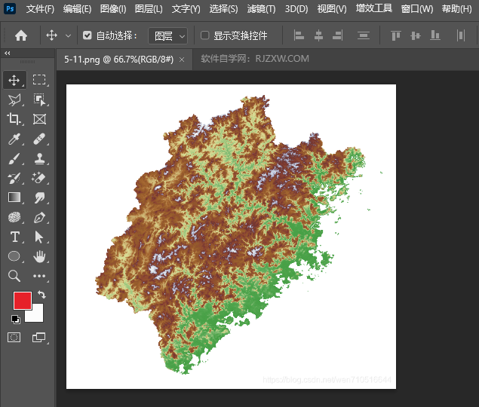The width and height of the screenshot is (479, 407).
Task: Open the 文字(Y) menu
Action: pos(186,9)
